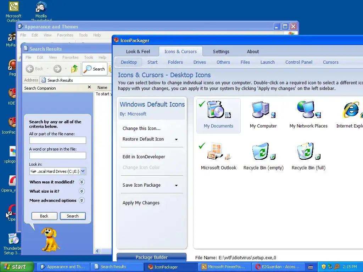Screen dimensions: 363x272
Task: Open the Look in drives combo box
Action: tap(58, 171)
